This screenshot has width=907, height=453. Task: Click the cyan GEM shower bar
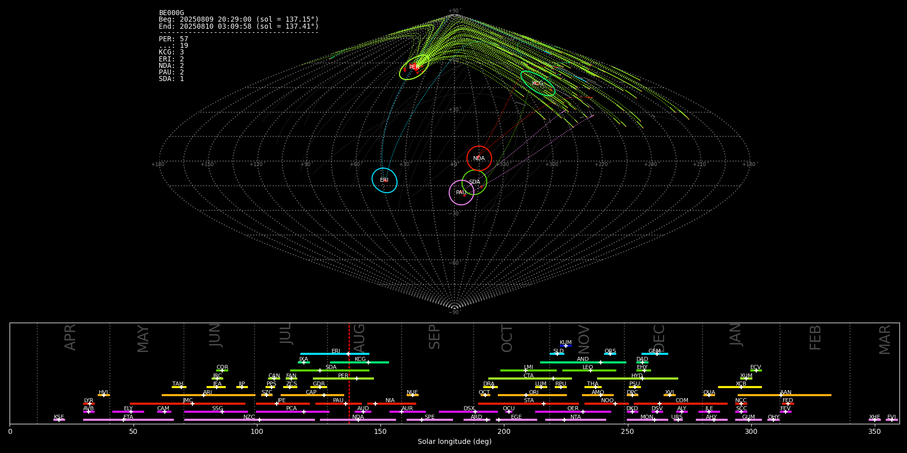click(655, 354)
